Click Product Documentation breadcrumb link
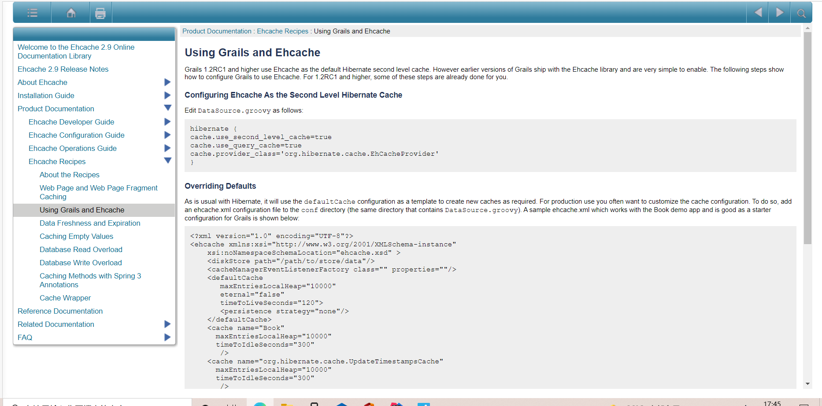 coord(217,31)
